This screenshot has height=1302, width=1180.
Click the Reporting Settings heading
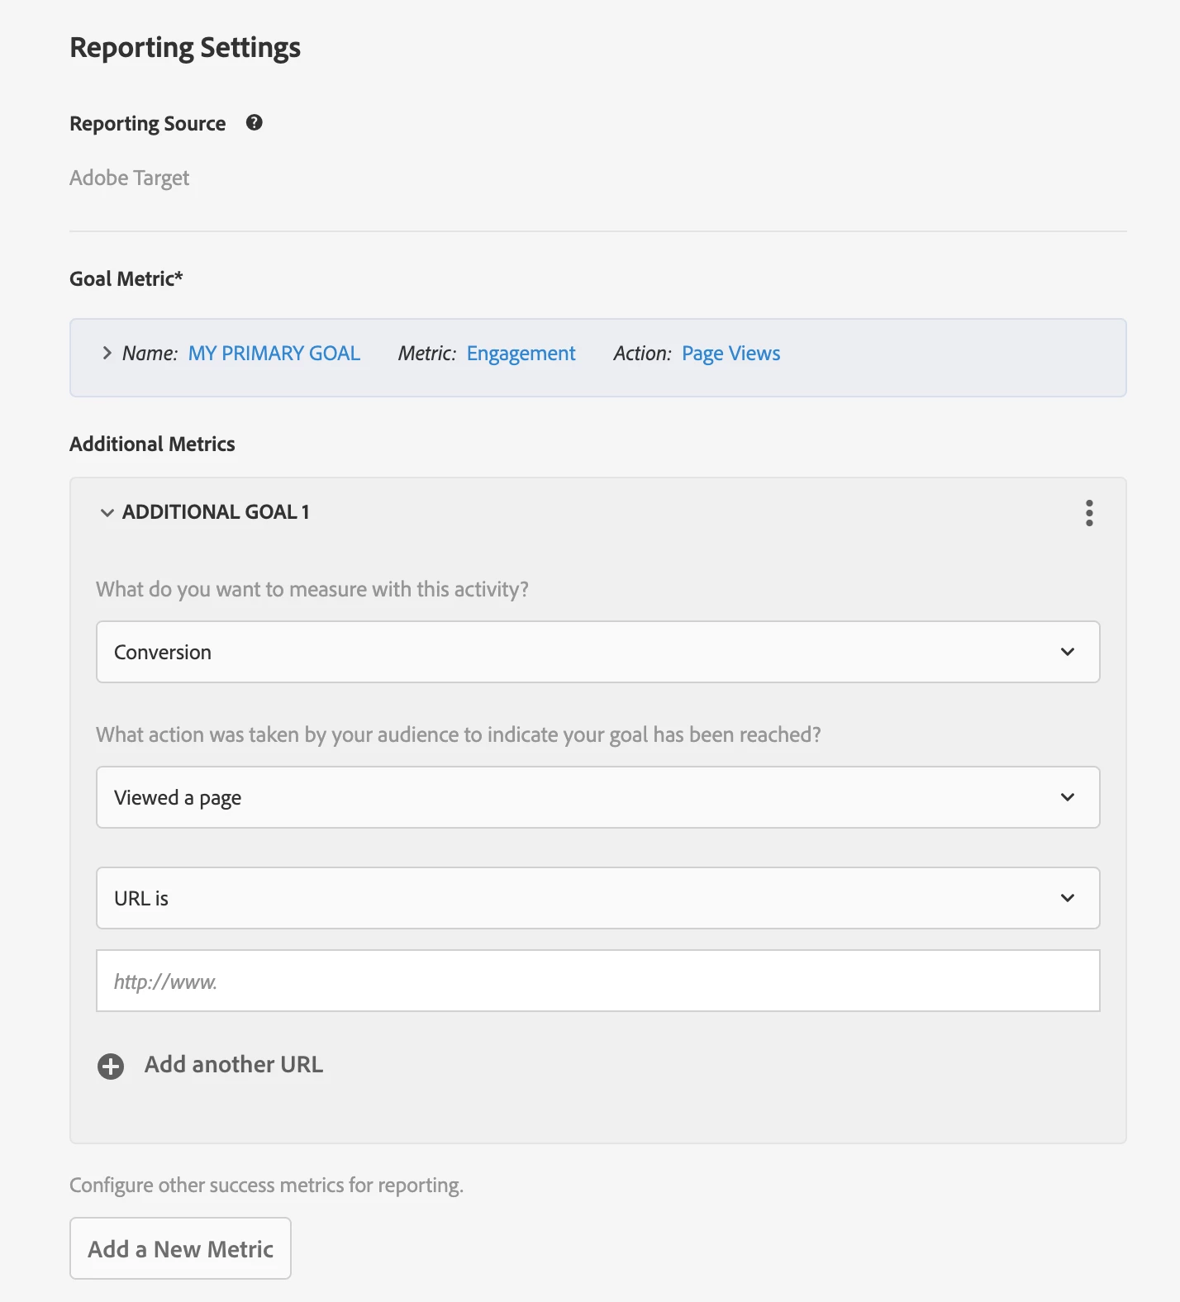[x=185, y=48]
